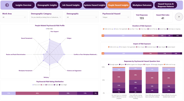Click the Poor Support radar data point

(50, 40)
